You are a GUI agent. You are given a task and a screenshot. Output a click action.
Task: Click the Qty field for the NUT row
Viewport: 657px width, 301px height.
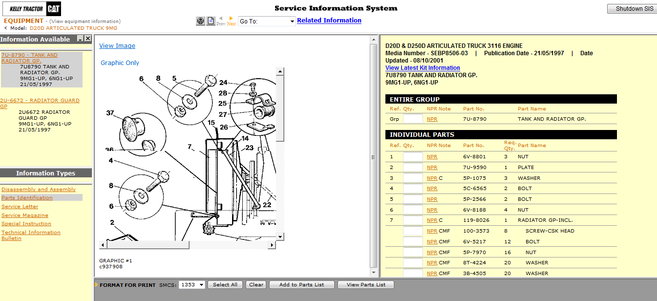[x=412, y=156]
